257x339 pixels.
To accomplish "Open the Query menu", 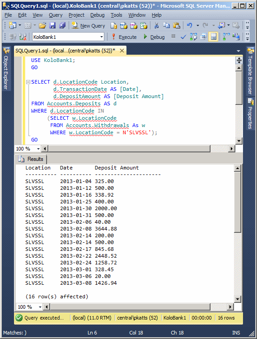I will pos(56,15).
